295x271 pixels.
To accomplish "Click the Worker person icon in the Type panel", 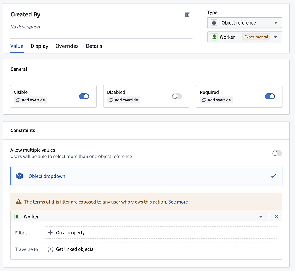I will (x=214, y=37).
